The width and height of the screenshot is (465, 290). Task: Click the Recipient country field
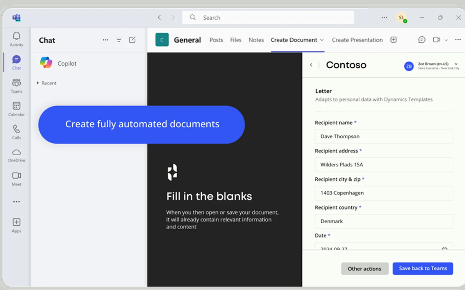(384, 221)
